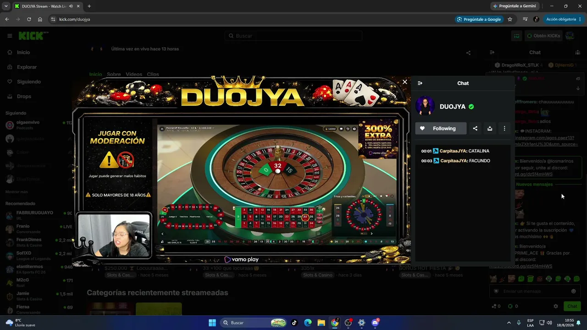
Task: Open recommended channel elantitermos
Action: point(39,269)
